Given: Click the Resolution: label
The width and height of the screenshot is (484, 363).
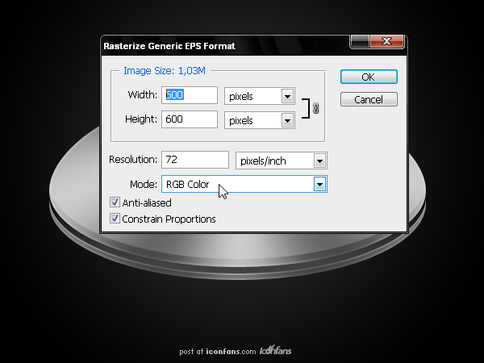Looking at the screenshot, I should (x=133, y=160).
